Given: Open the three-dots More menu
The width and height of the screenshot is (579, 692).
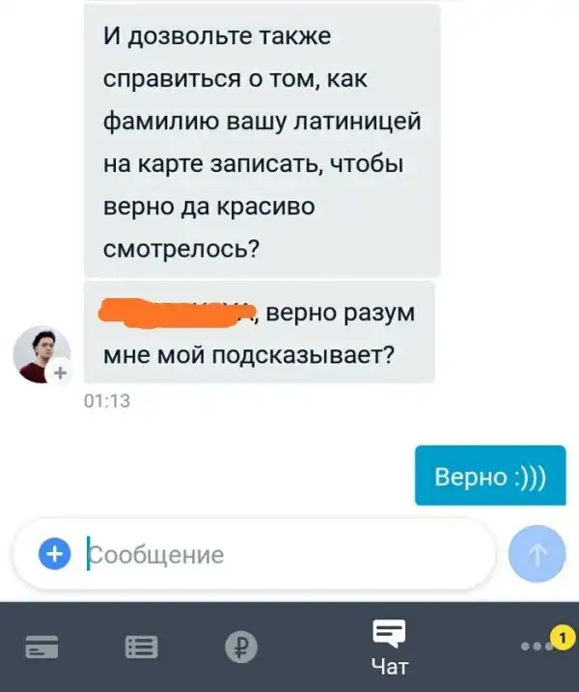Looking at the screenshot, I should (537, 647).
